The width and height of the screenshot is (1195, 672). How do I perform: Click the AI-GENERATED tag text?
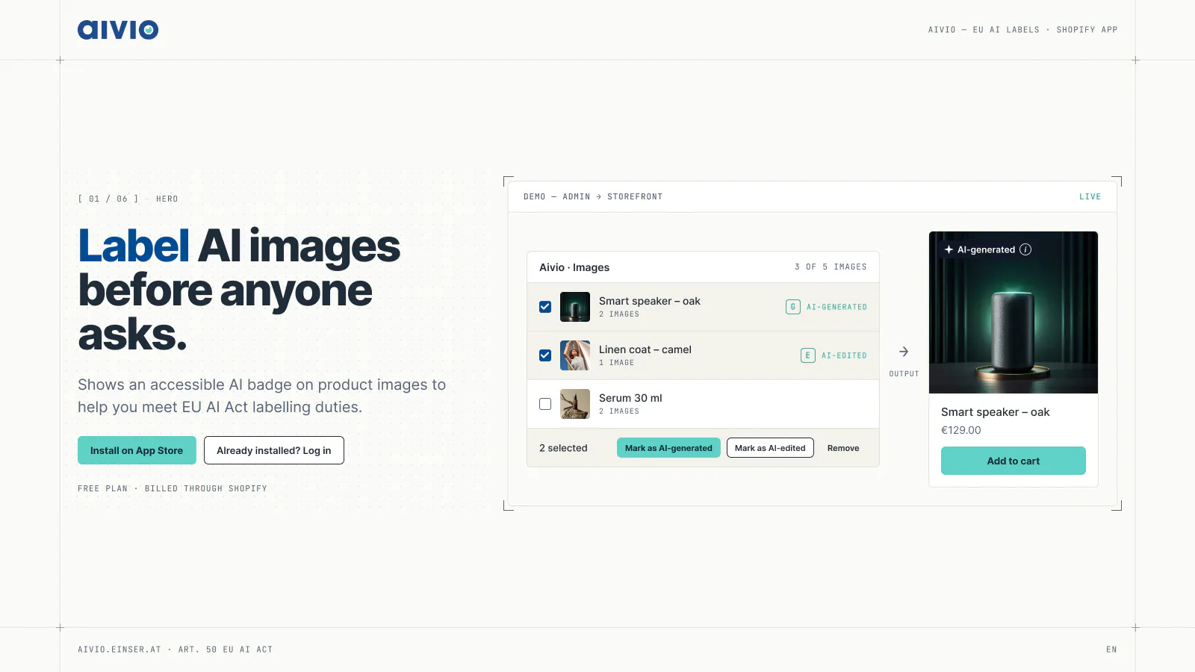click(x=836, y=307)
